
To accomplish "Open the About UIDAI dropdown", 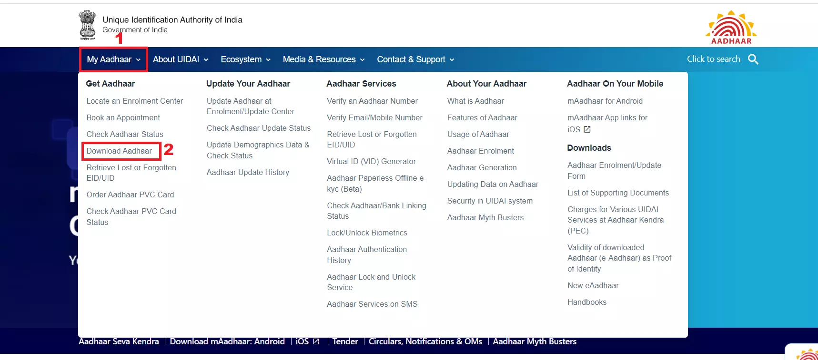I will [181, 59].
